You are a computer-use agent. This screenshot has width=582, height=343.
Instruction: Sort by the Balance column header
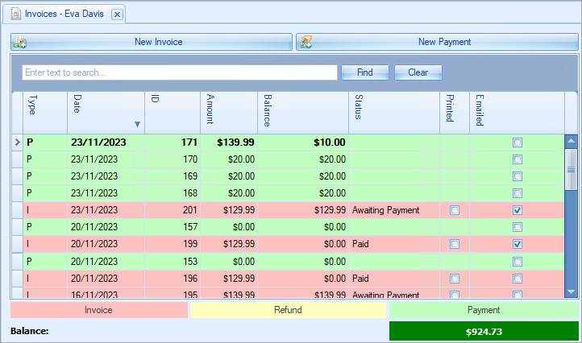point(303,113)
